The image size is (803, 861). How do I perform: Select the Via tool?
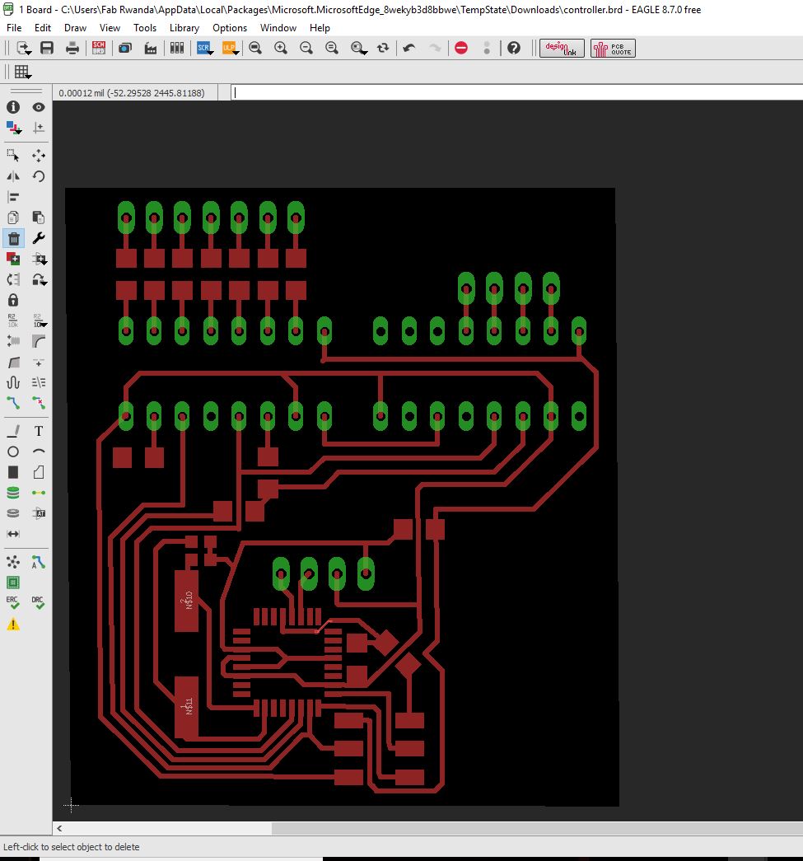pos(13,493)
